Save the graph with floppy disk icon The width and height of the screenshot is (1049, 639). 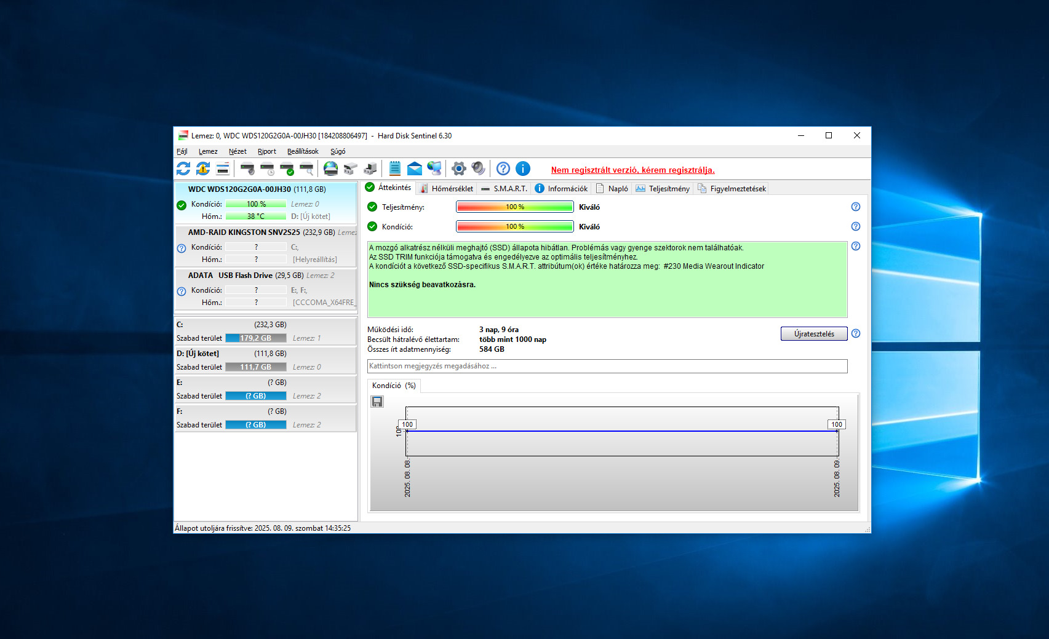pyautogui.click(x=377, y=402)
